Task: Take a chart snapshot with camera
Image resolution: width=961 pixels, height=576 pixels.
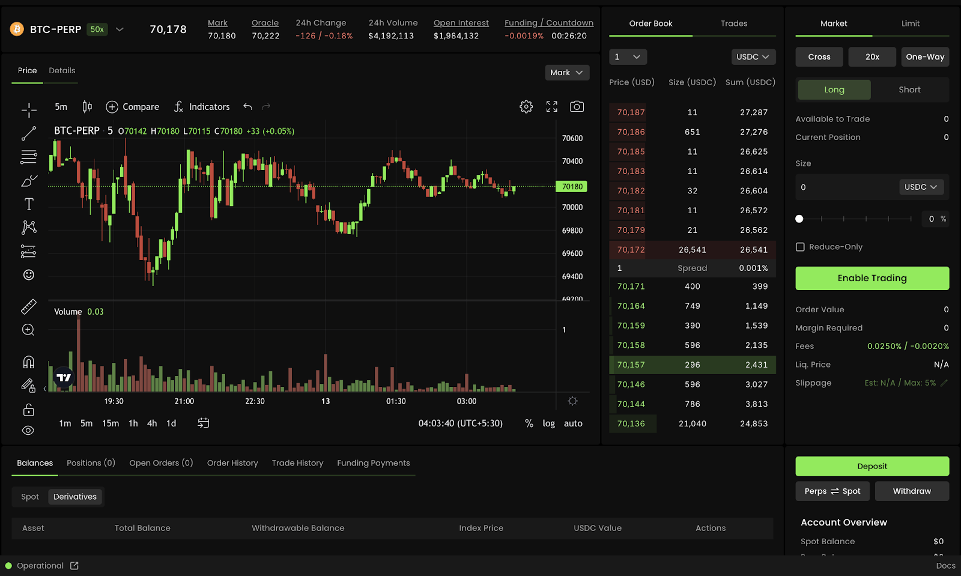Action: tap(577, 106)
